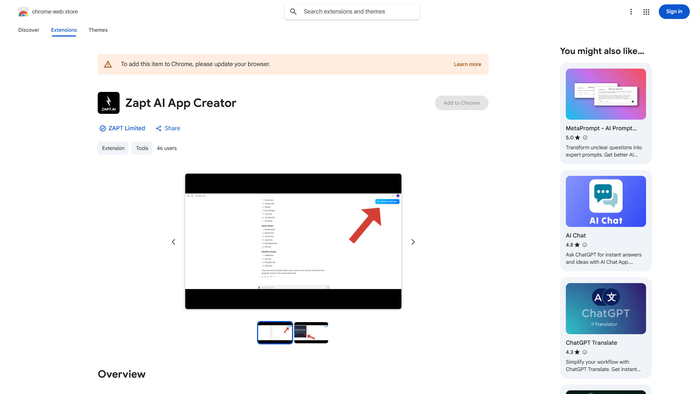Click the verified publisher badge
Screen dimensions: 700x394
(102, 128)
